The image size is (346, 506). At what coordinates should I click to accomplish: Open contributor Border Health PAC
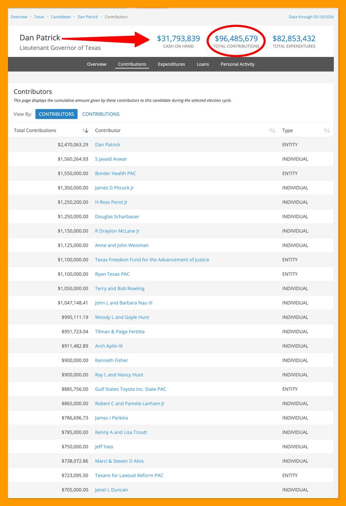click(116, 173)
